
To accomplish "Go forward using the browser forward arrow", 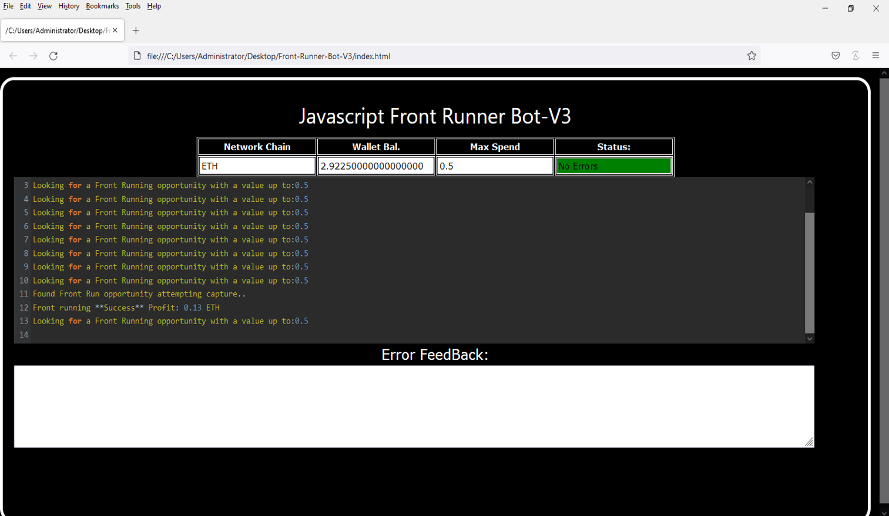I will click(x=33, y=56).
